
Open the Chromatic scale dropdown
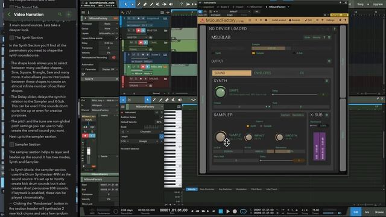click(x=146, y=131)
